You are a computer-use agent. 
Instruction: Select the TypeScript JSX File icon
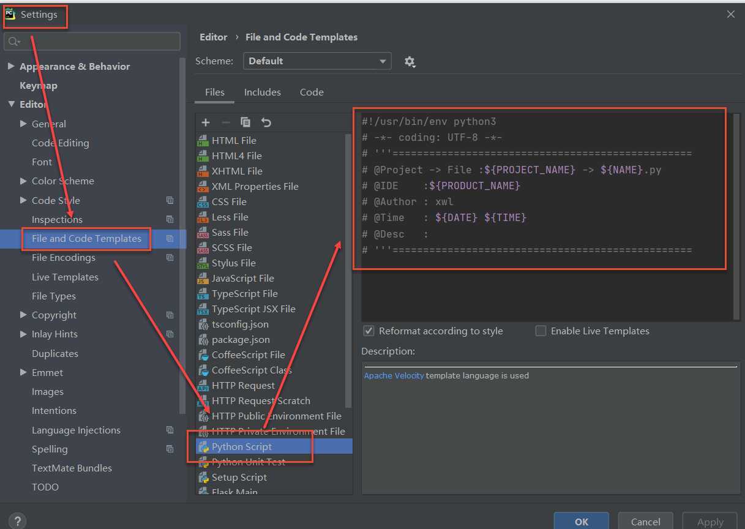(203, 309)
